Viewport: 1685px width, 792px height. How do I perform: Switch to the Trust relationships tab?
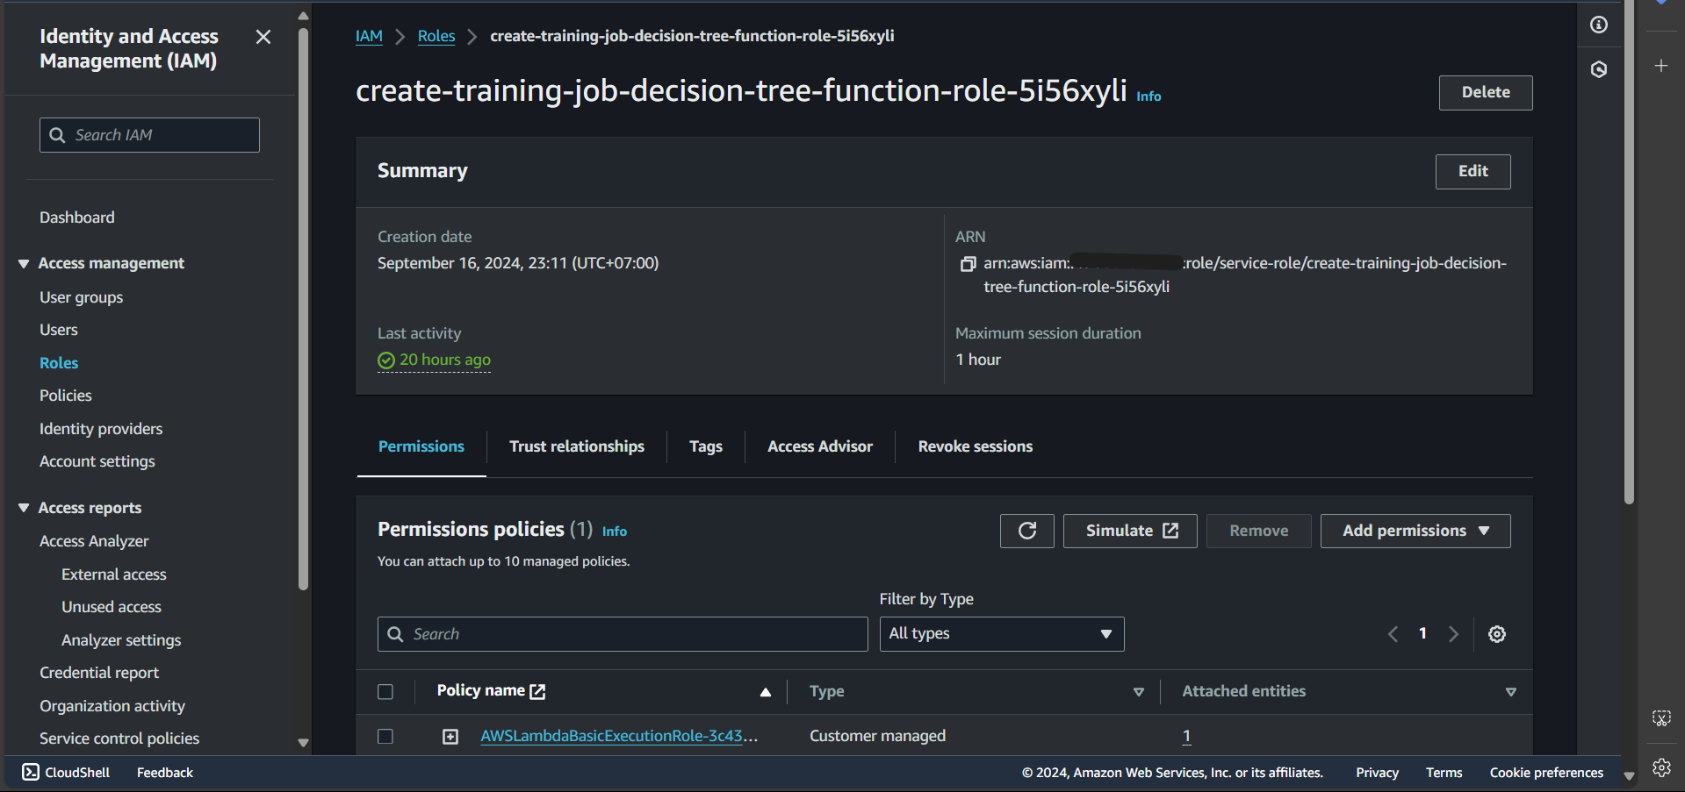(x=576, y=446)
